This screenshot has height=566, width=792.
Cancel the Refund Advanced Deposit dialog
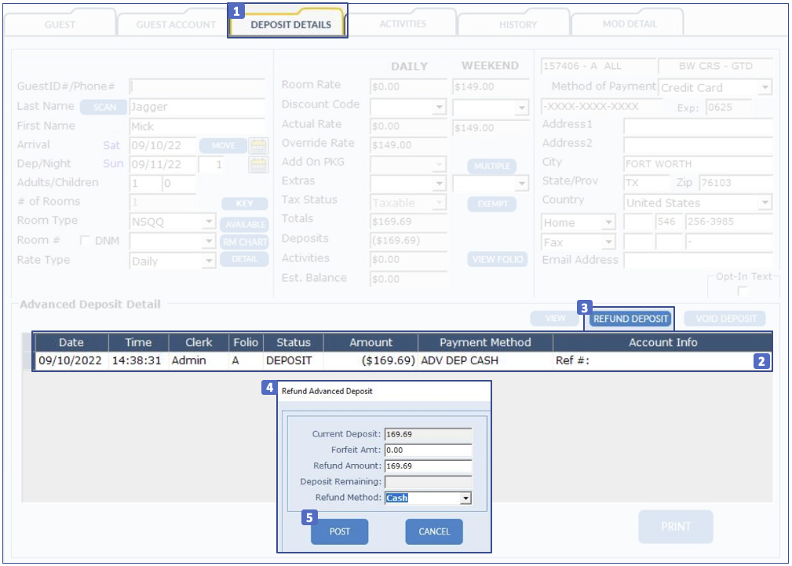[434, 531]
